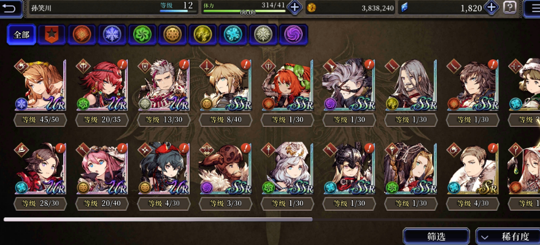Screen dimensions: 540x245
Task: Choose the purple dark element filter
Action: tap(293, 35)
